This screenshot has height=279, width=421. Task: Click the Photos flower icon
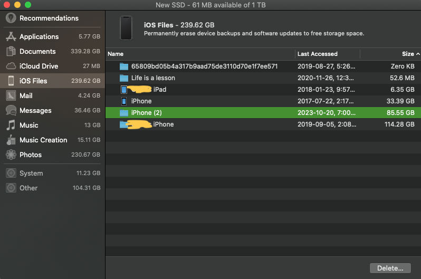pyautogui.click(x=11, y=155)
